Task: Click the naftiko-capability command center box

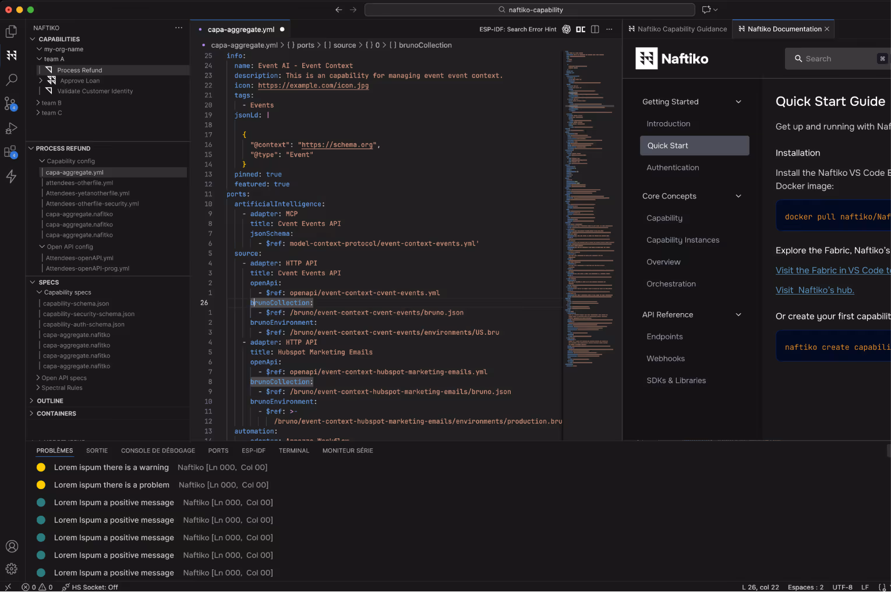Action: 530,10
